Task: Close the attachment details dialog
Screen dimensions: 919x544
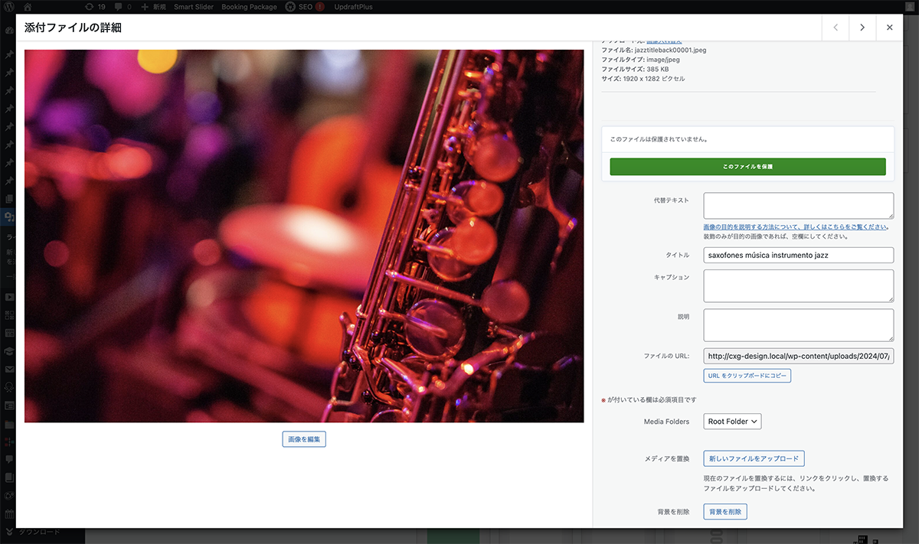Action: pos(889,28)
